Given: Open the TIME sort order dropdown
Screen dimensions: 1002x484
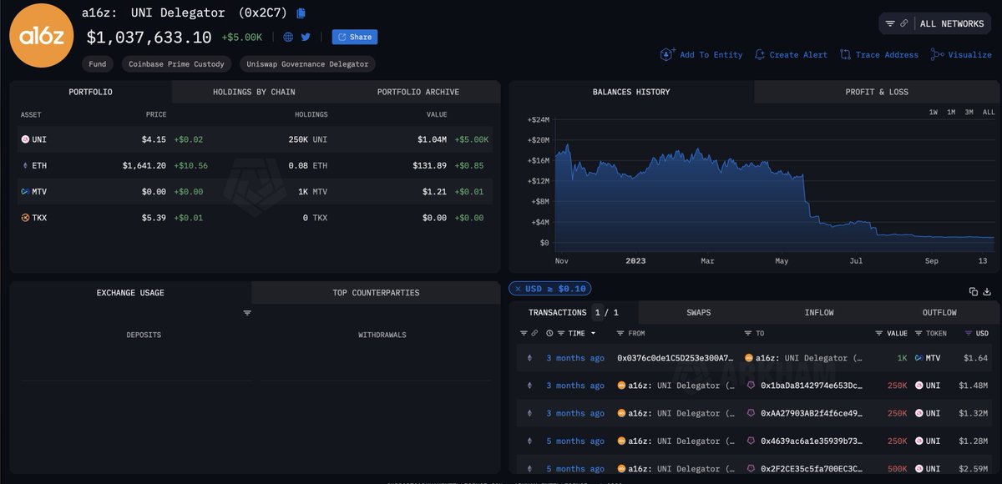Looking at the screenshot, I should 593,333.
